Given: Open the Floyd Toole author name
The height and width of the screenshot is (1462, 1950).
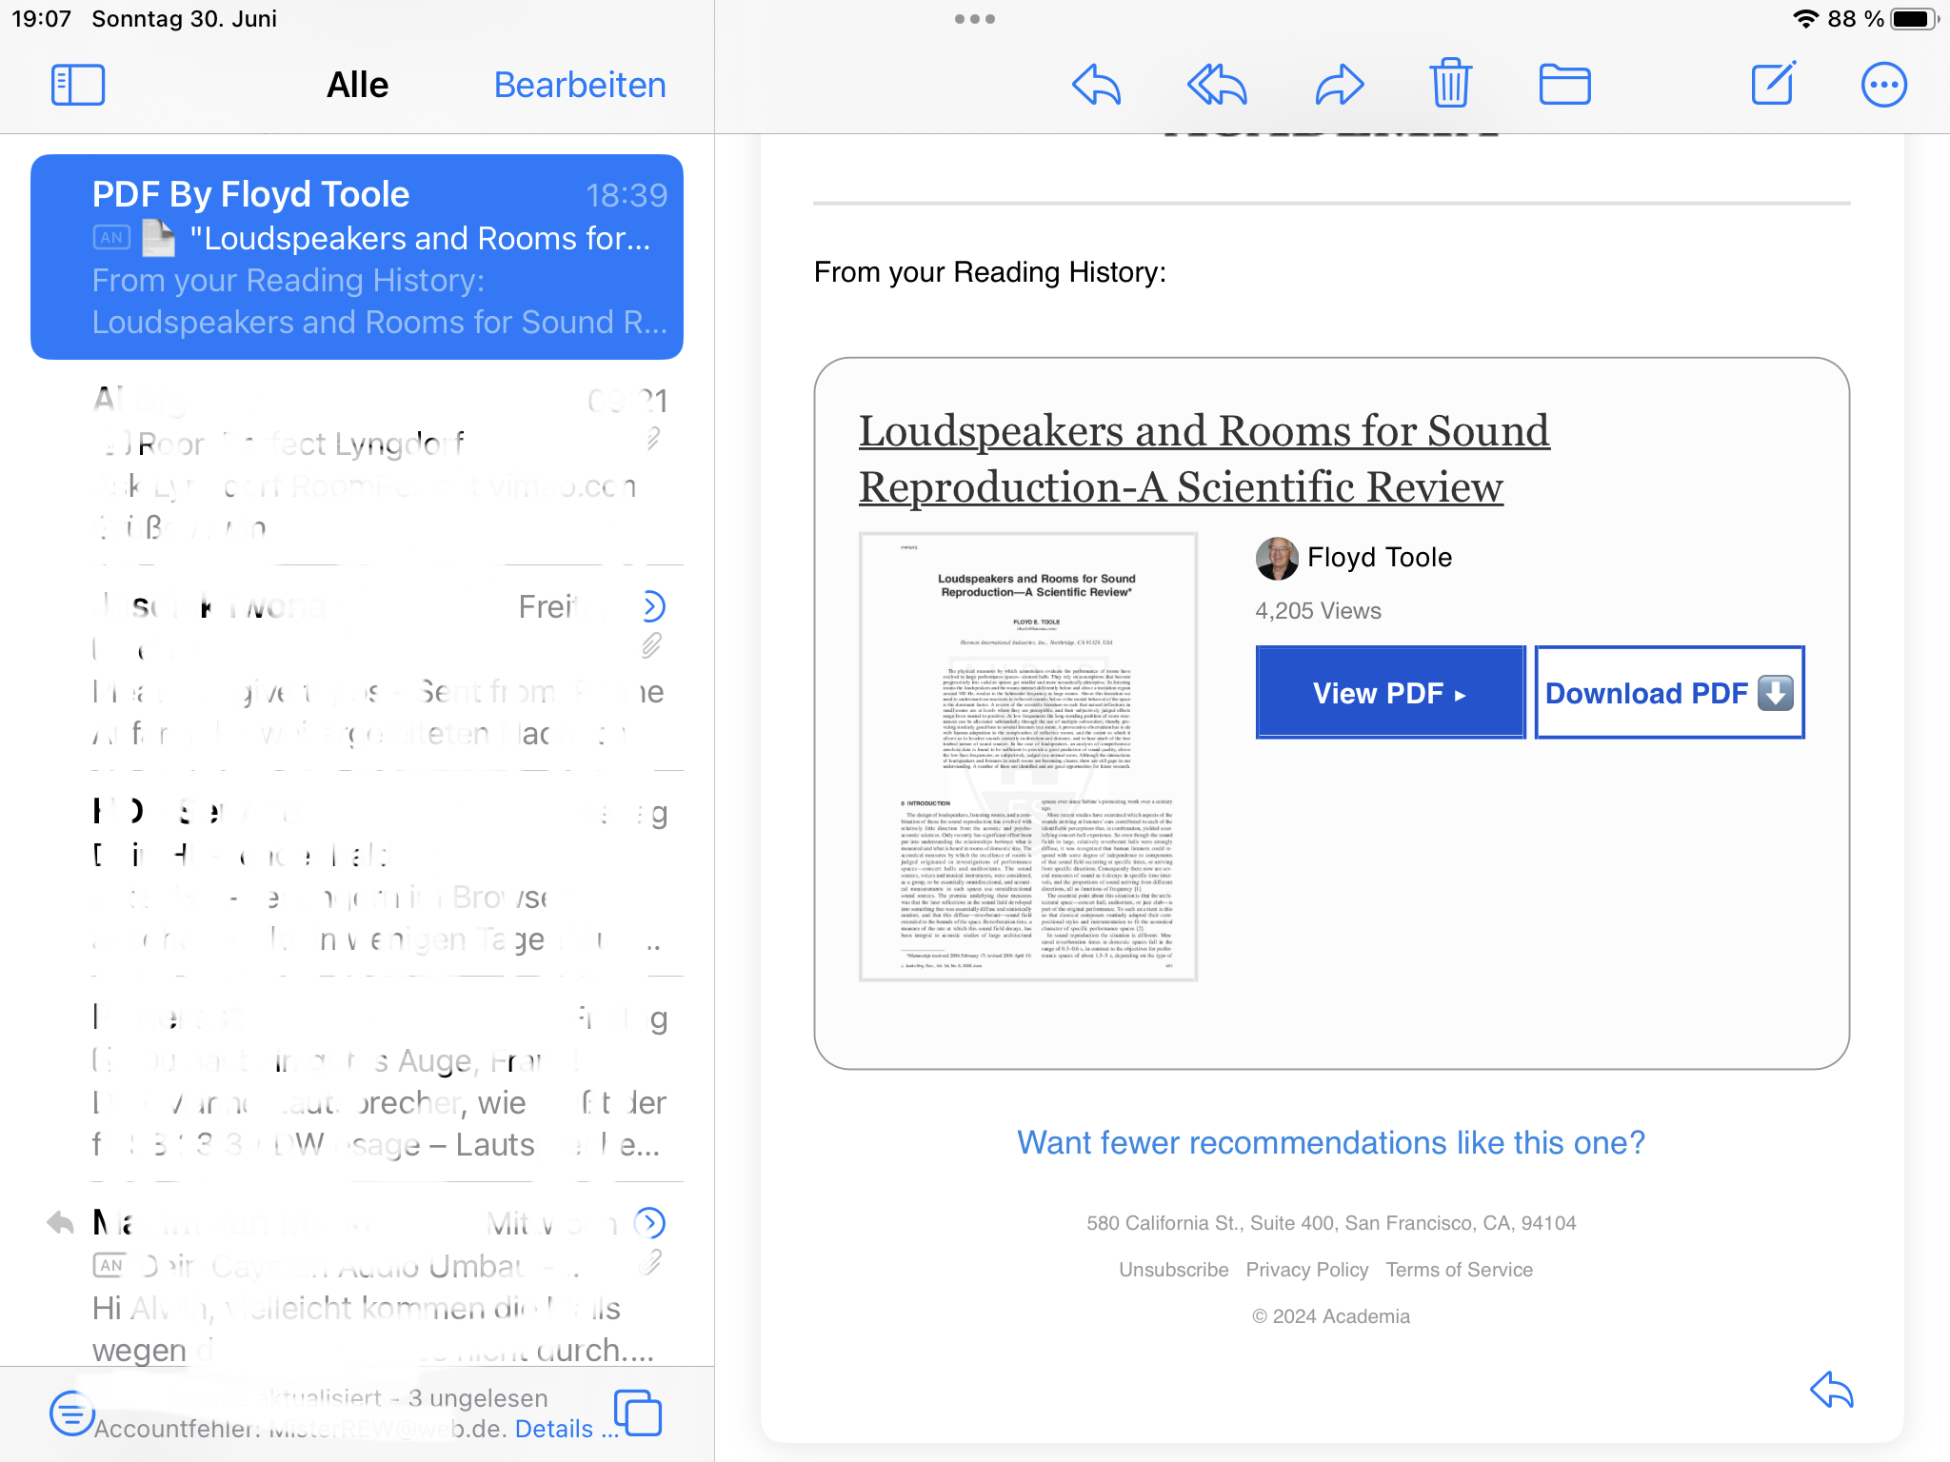Looking at the screenshot, I should (1380, 558).
